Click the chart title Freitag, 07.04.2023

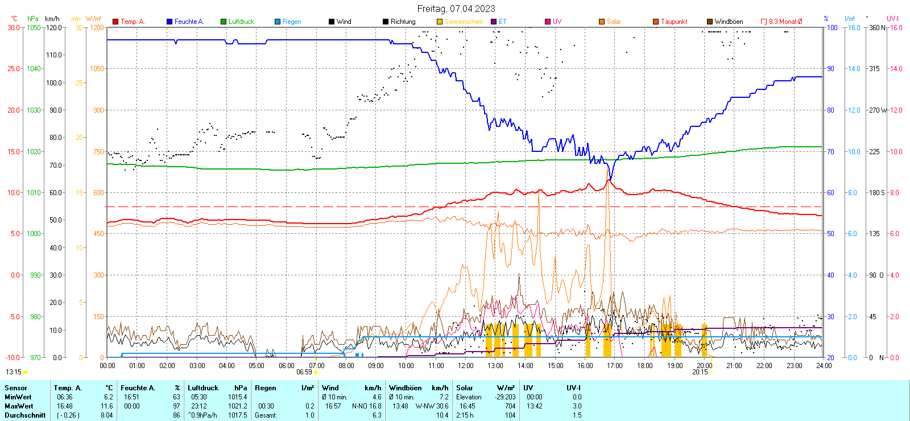456,9
